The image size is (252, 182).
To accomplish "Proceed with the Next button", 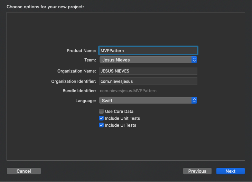I will click(231, 171).
